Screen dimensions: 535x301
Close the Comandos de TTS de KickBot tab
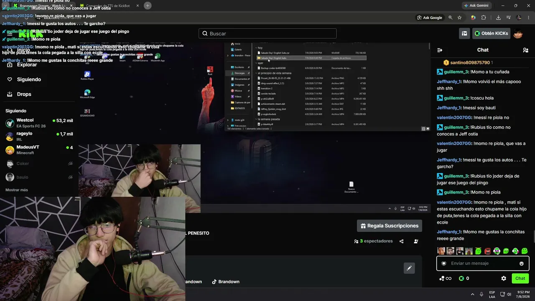coord(138,5)
